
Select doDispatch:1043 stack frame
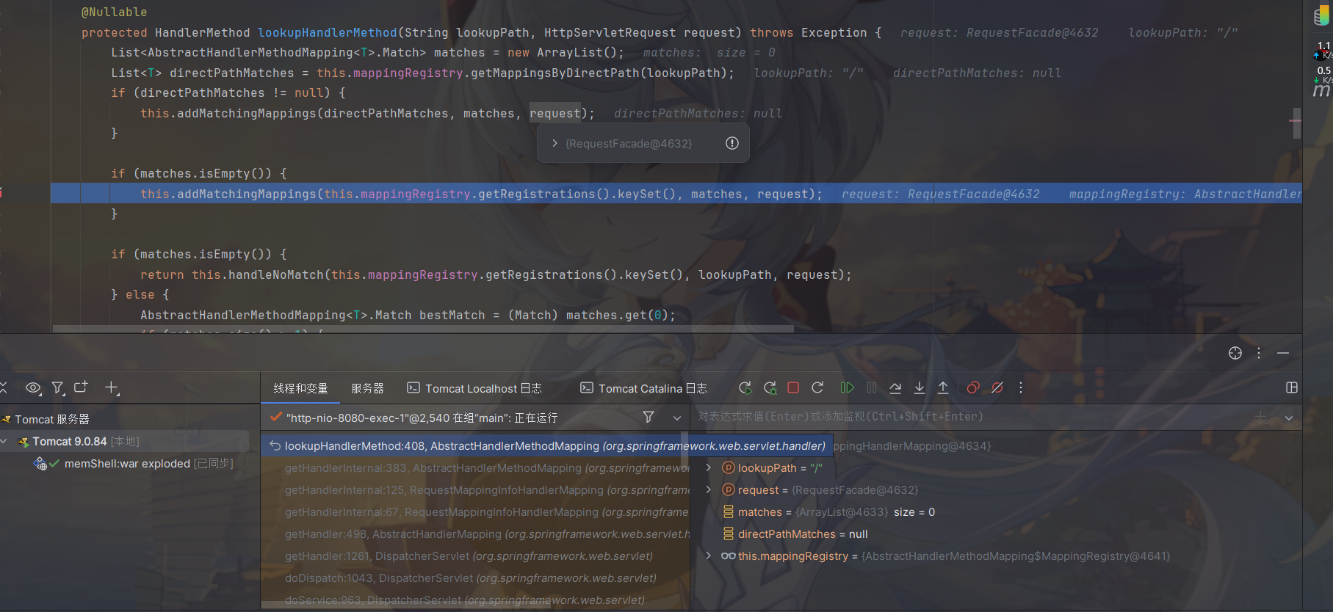[x=475, y=578]
